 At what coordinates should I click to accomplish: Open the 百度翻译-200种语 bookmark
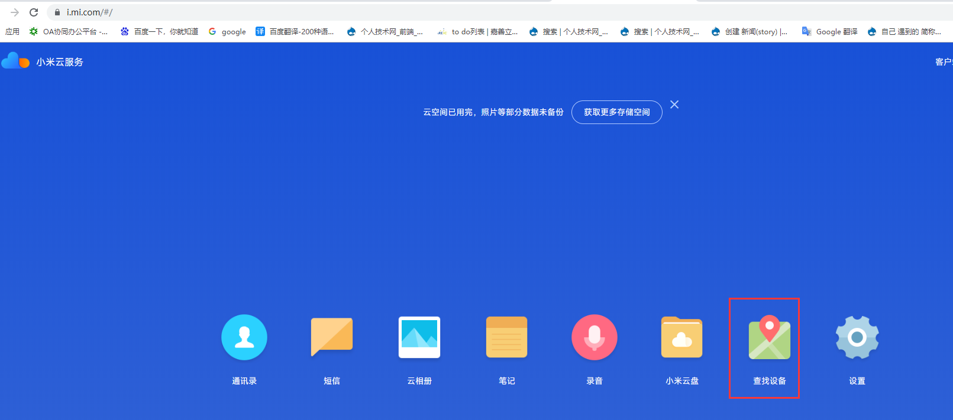point(295,31)
